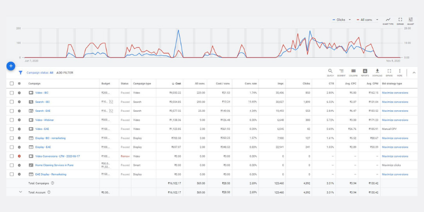
Task: Click the blue plus new campaign button
Action: pos(11,66)
